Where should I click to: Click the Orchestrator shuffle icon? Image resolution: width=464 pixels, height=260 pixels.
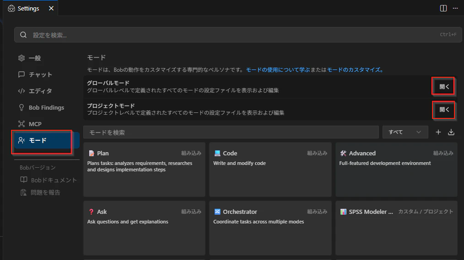[x=217, y=212]
